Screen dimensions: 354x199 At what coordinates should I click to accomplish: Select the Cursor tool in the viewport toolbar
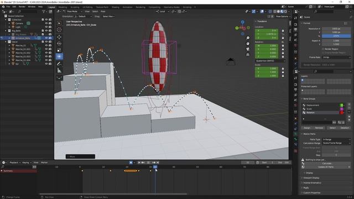59,30
